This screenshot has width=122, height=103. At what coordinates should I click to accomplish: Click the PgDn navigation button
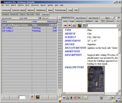(44, 97)
